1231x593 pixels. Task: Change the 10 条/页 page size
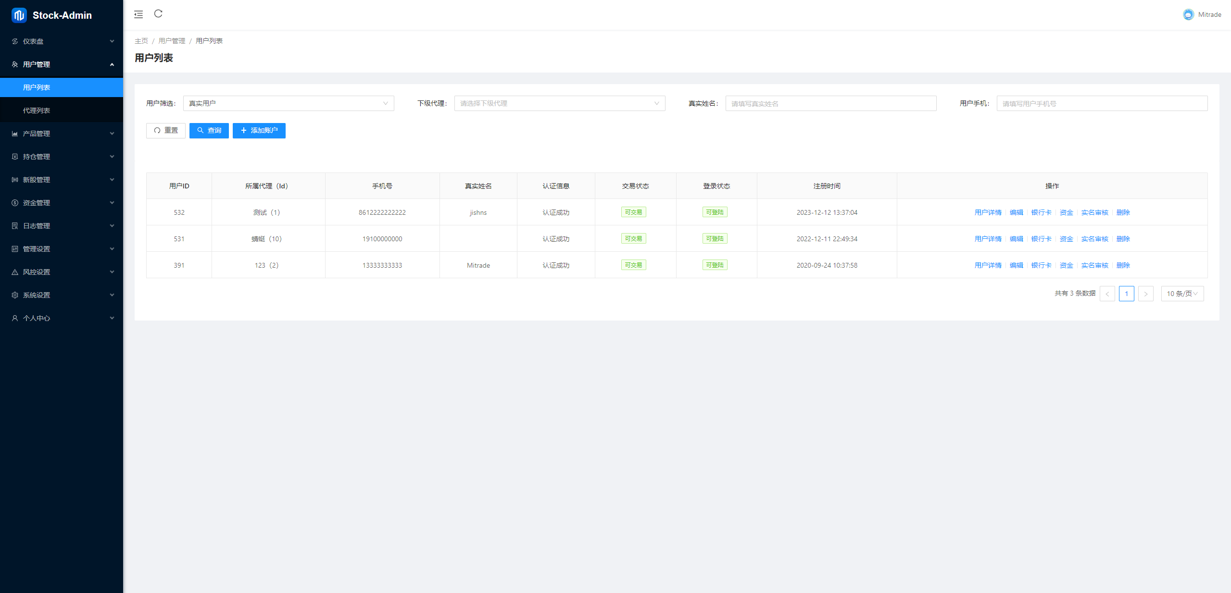tap(1182, 294)
